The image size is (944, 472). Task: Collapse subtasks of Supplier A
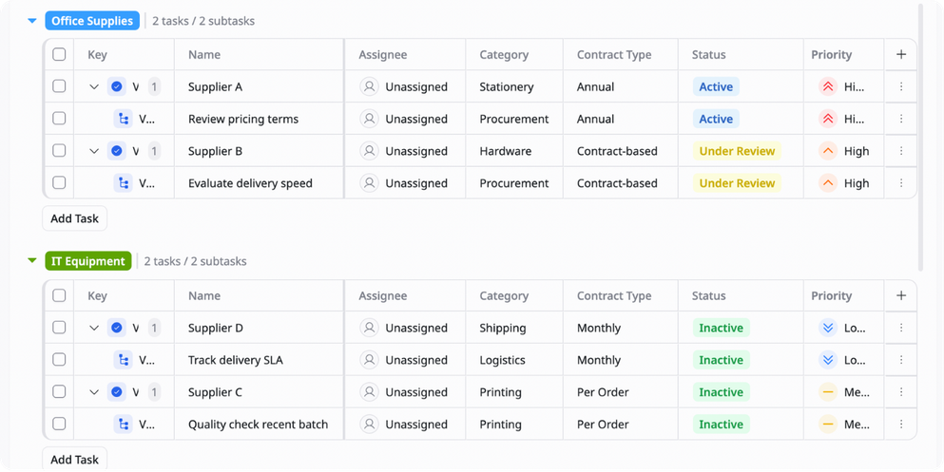tap(94, 86)
